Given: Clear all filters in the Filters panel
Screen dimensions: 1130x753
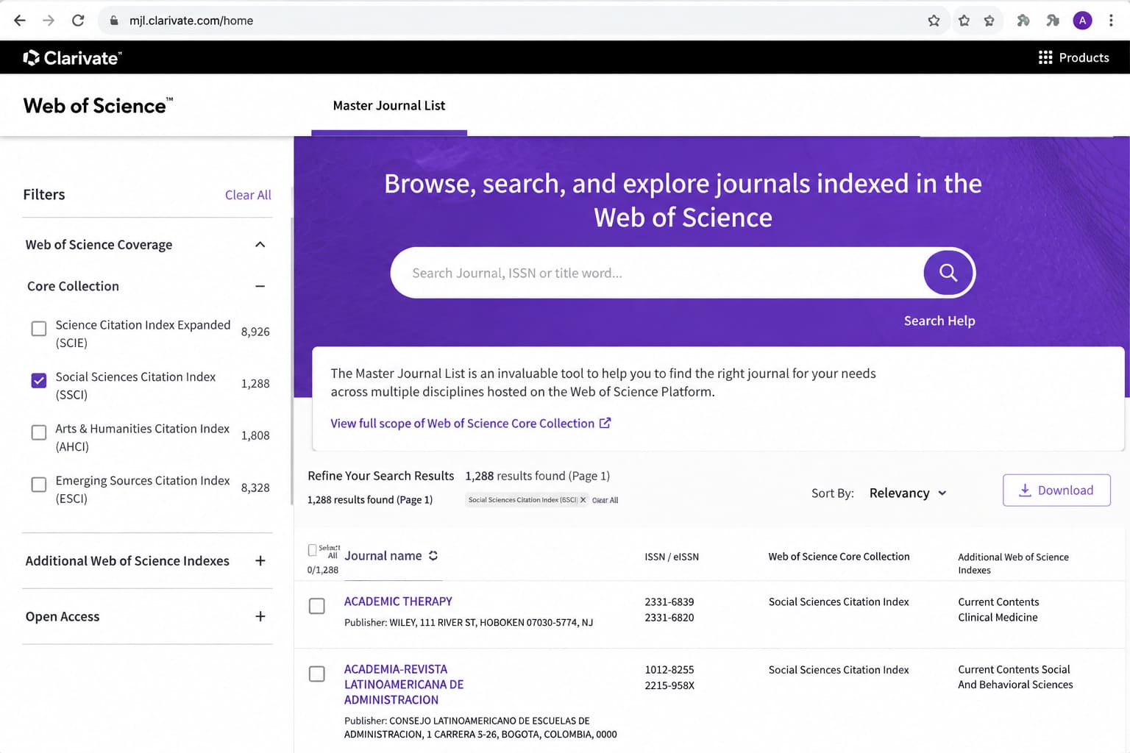Looking at the screenshot, I should click(248, 195).
